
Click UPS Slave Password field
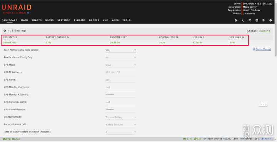pos(121,110)
